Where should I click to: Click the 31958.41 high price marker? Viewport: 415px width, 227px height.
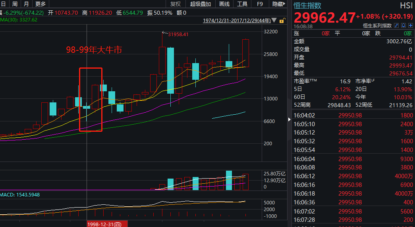[x=178, y=34]
